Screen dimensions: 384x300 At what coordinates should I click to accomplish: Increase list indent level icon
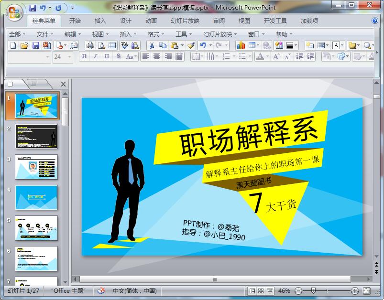click(x=310, y=56)
